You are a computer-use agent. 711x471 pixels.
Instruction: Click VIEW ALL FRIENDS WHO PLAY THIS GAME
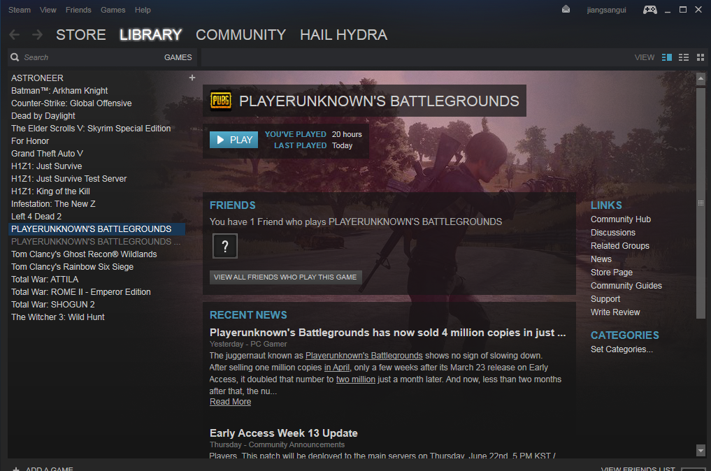tap(285, 277)
